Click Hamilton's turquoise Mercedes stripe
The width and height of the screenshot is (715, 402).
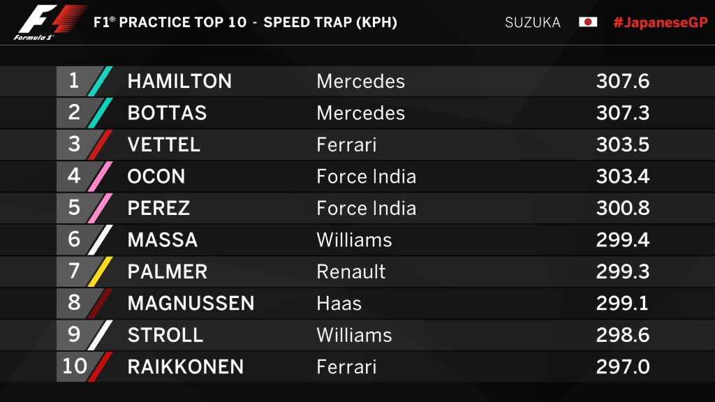(100, 81)
